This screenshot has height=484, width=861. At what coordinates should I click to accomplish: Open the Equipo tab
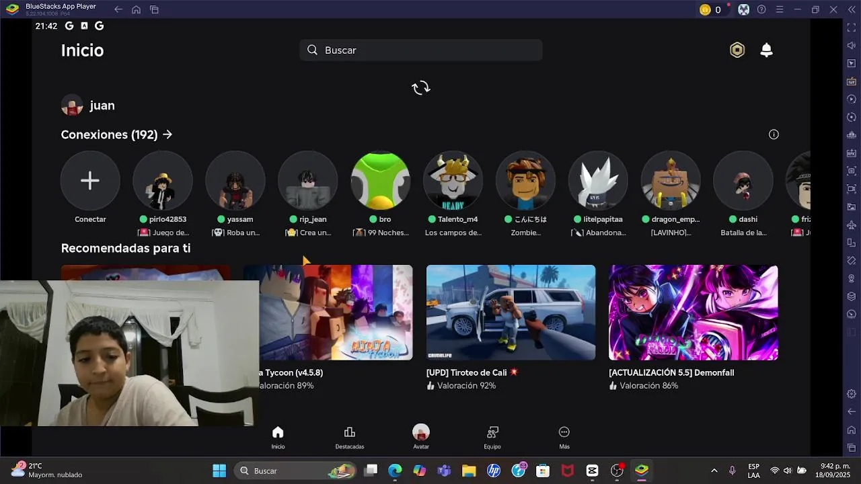point(492,438)
